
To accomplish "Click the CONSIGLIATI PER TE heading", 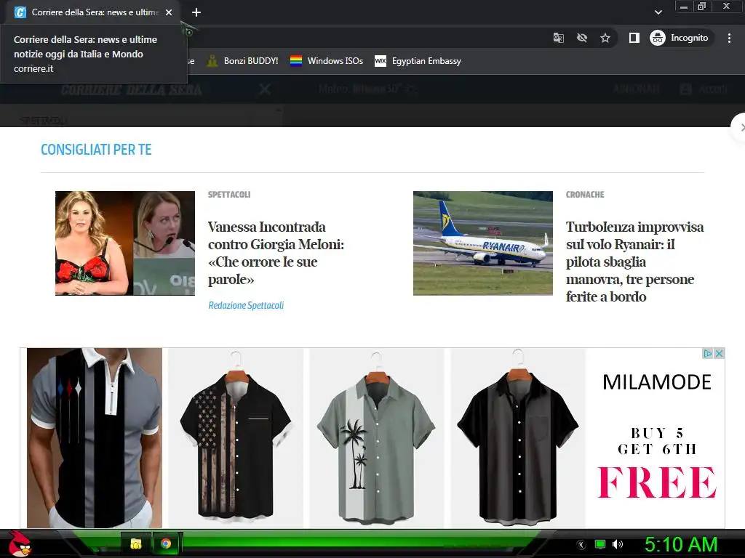I will [x=96, y=150].
